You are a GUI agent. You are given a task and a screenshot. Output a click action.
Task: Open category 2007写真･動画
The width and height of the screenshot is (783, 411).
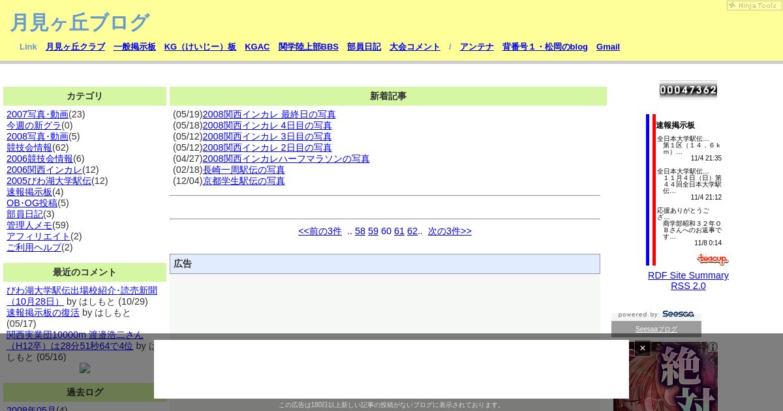tap(37, 114)
